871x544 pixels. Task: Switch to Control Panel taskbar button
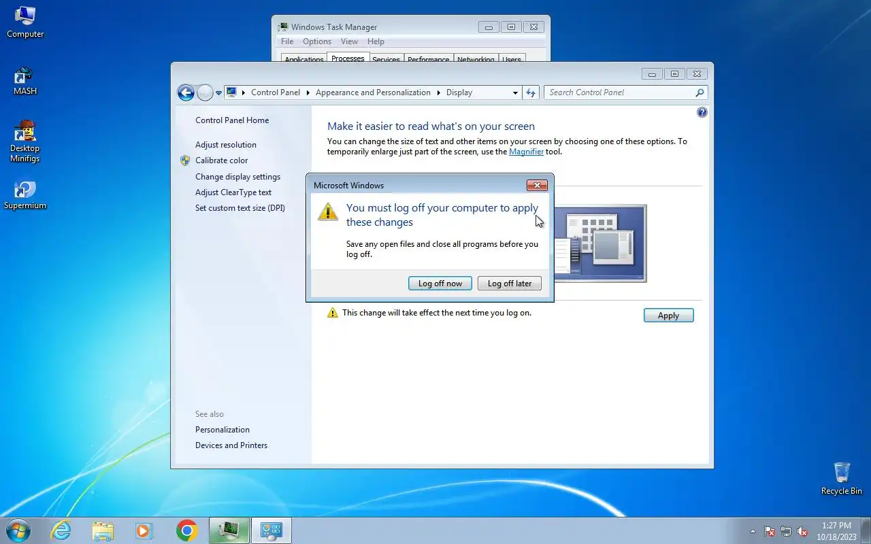pos(272,530)
